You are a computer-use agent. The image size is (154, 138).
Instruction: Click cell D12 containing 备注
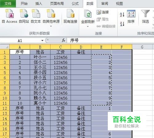tap(81, 108)
